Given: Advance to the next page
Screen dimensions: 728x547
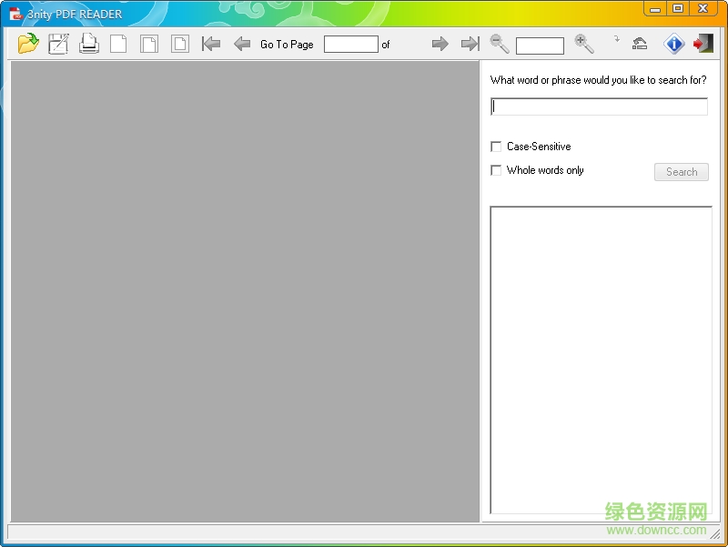Looking at the screenshot, I should pos(440,43).
